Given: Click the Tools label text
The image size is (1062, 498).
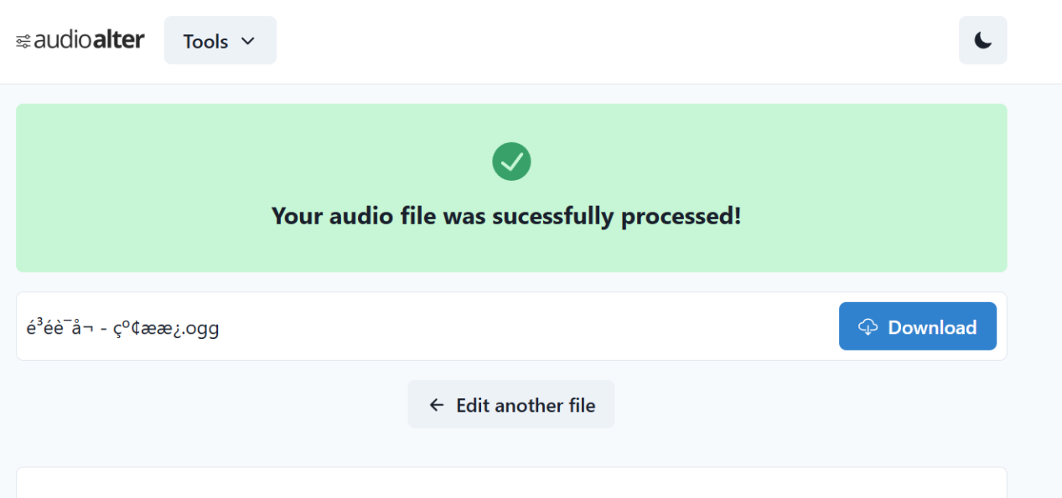Looking at the screenshot, I should pos(205,41).
